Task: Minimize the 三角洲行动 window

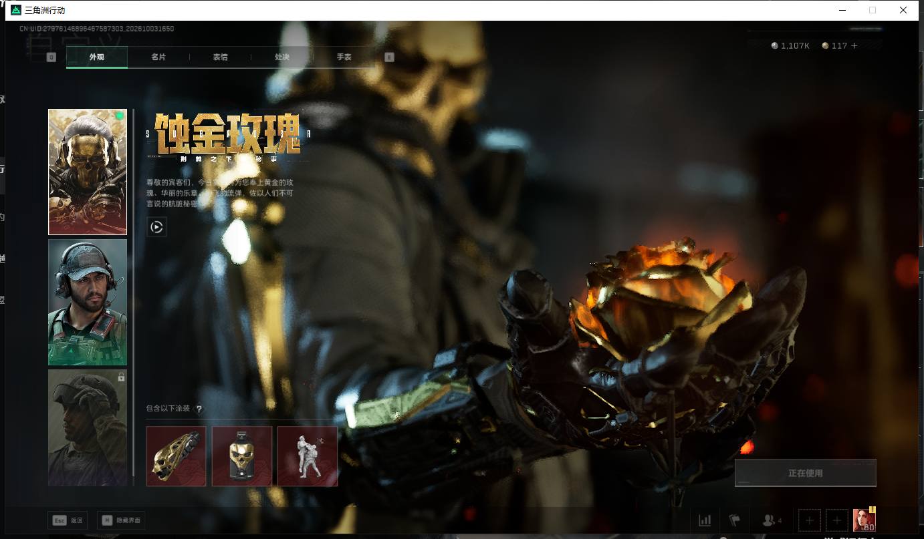Action: (842, 10)
